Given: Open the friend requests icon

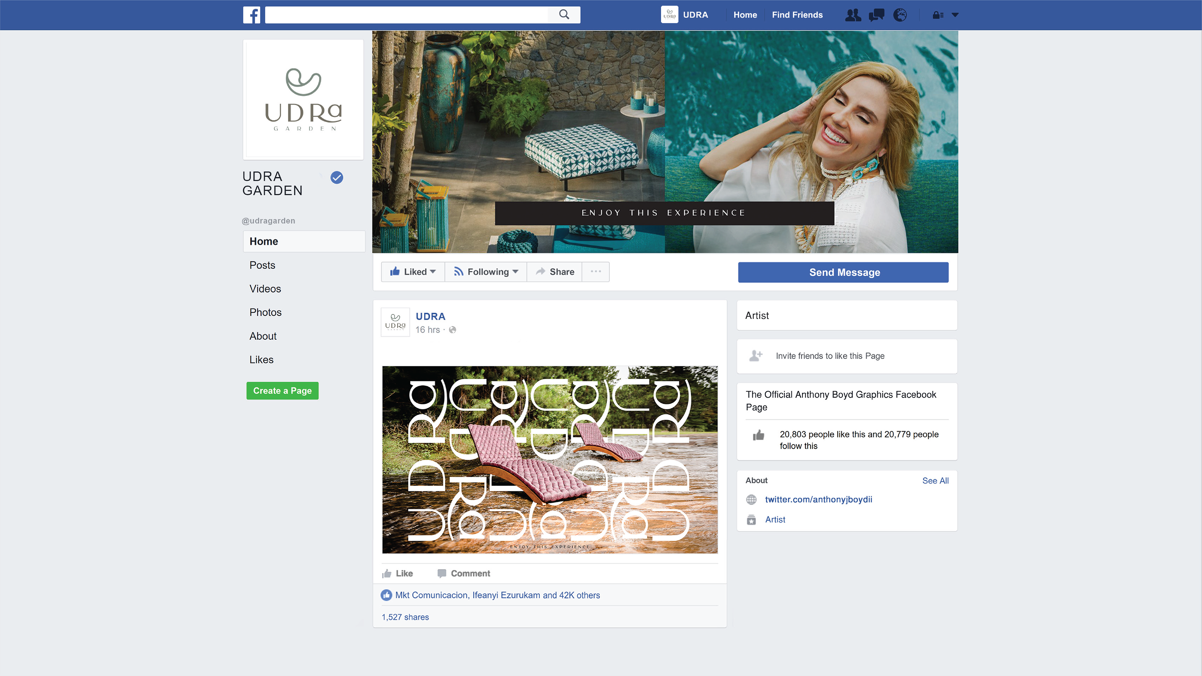Looking at the screenshot, I should point(853,15).
